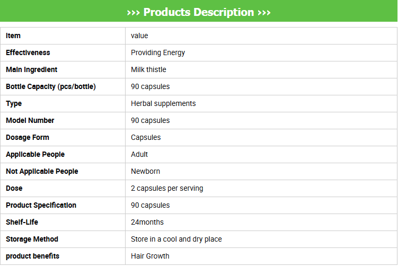
Task: Select the Effectiveness label cell
Action: pyautogui.click(x=28, y=52)
